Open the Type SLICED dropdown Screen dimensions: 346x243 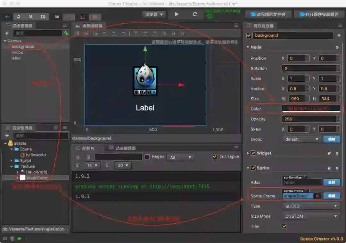pyautogui.click(x=311, y=206)
